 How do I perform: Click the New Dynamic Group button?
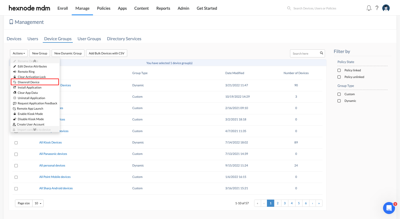(68, 53)
